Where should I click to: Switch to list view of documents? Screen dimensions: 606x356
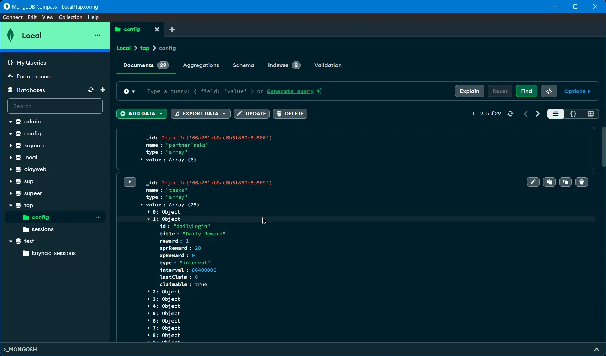[556, 114]
